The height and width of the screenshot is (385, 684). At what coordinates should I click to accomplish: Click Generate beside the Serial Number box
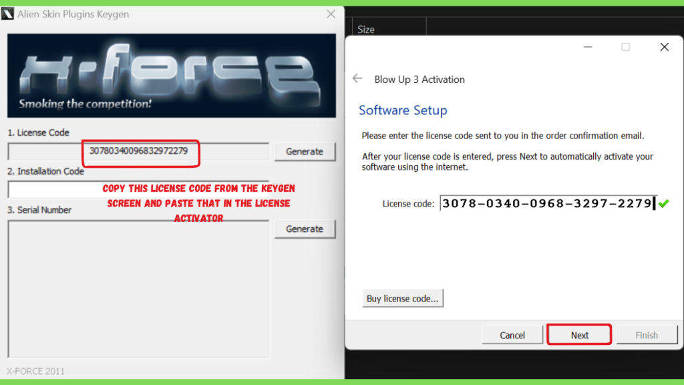(305, 229)
